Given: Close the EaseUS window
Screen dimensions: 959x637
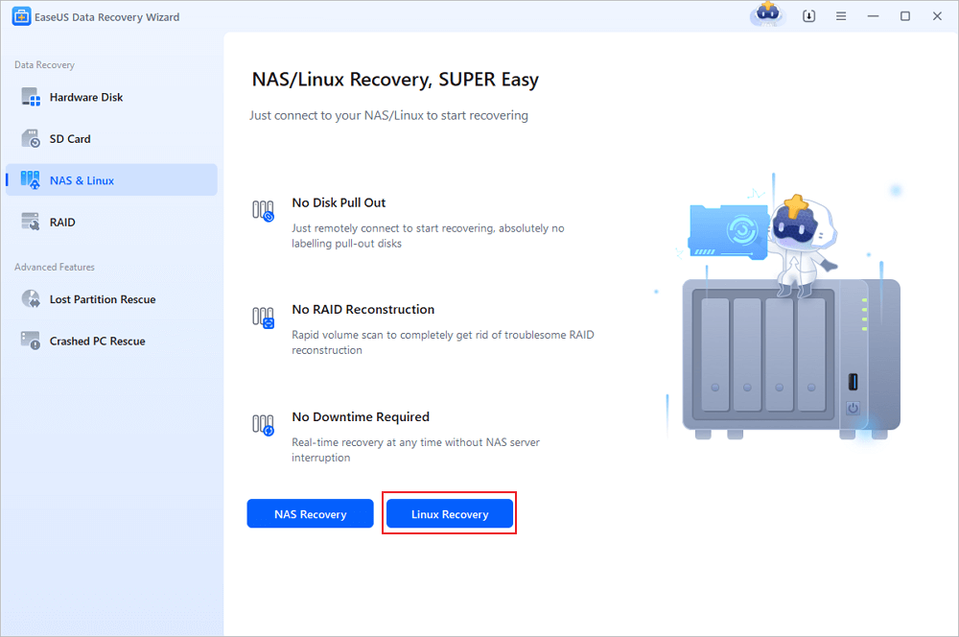Looking at the screenshot, I should point(937,16).
